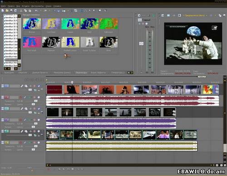The width and height of the screenshot is (227, 176).
Task: Switch to the Video Effects tab
Action: pos(98,73)
